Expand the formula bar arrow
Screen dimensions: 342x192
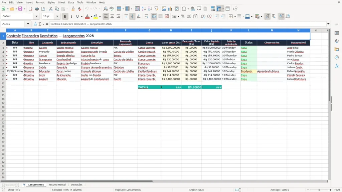point(328,24)
